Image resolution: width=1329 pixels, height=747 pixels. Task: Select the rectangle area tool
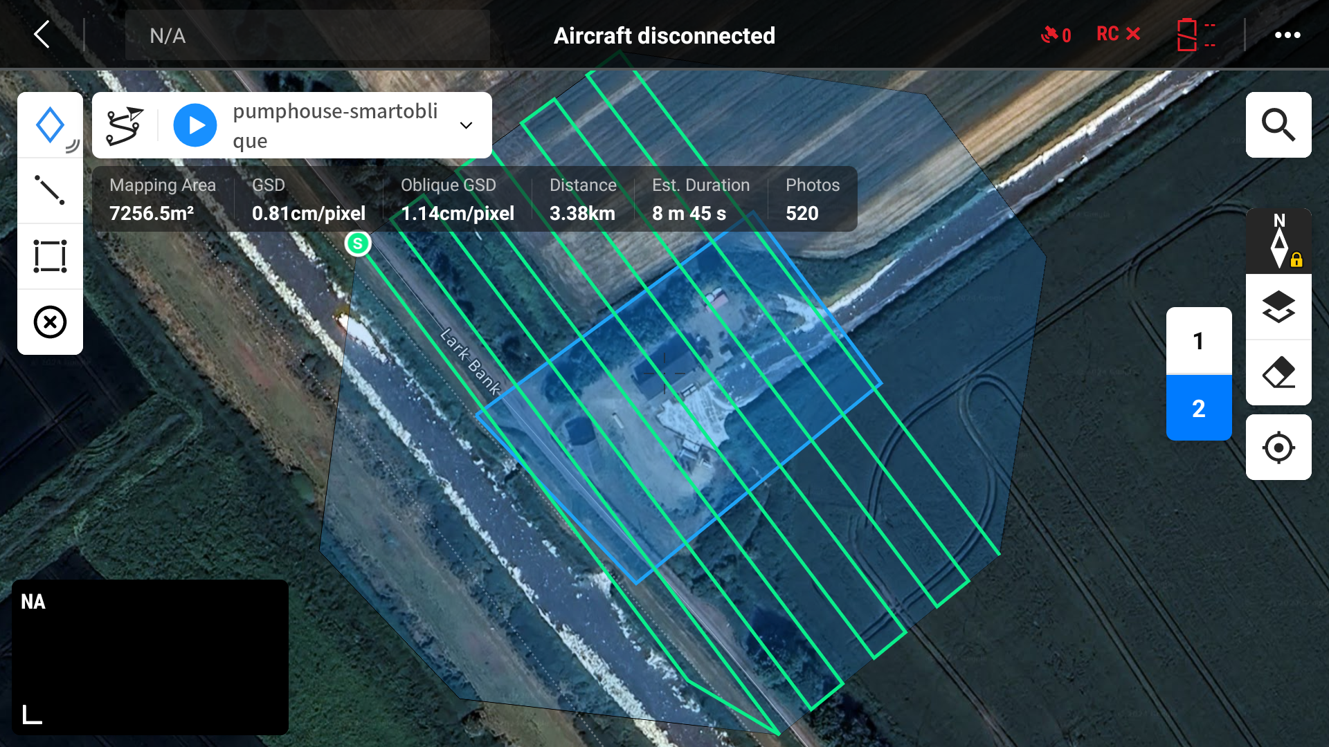(50, 256)
